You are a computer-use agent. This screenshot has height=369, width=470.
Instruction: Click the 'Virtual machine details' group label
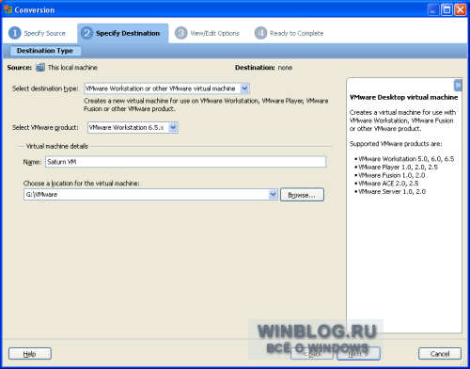click(57, 146)
